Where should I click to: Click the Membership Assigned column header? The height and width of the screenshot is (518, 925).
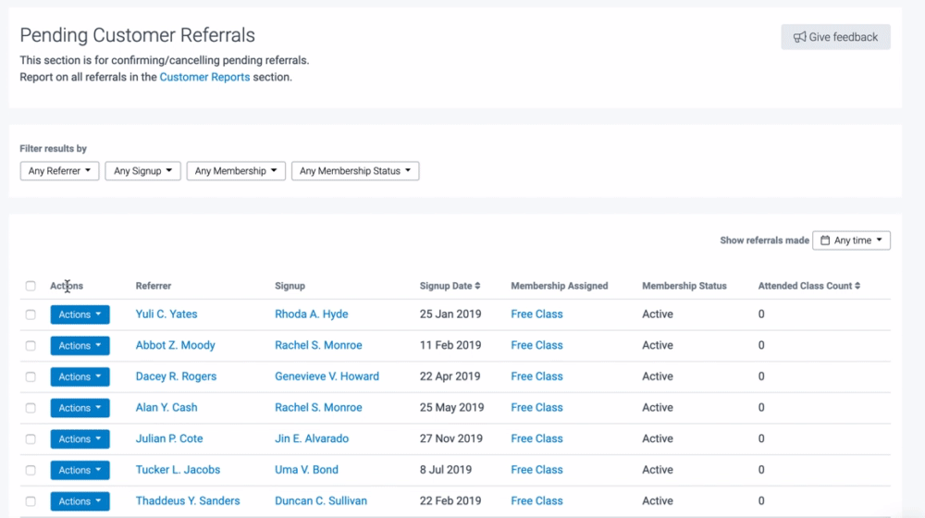(559, 286)
